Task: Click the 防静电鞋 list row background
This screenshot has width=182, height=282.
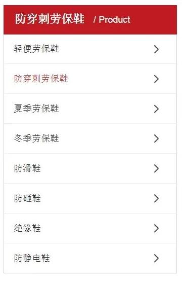Action: point(90,258)
